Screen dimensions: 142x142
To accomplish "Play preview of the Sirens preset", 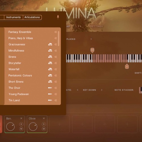I will pyautogui.click(x=56, y=57).
